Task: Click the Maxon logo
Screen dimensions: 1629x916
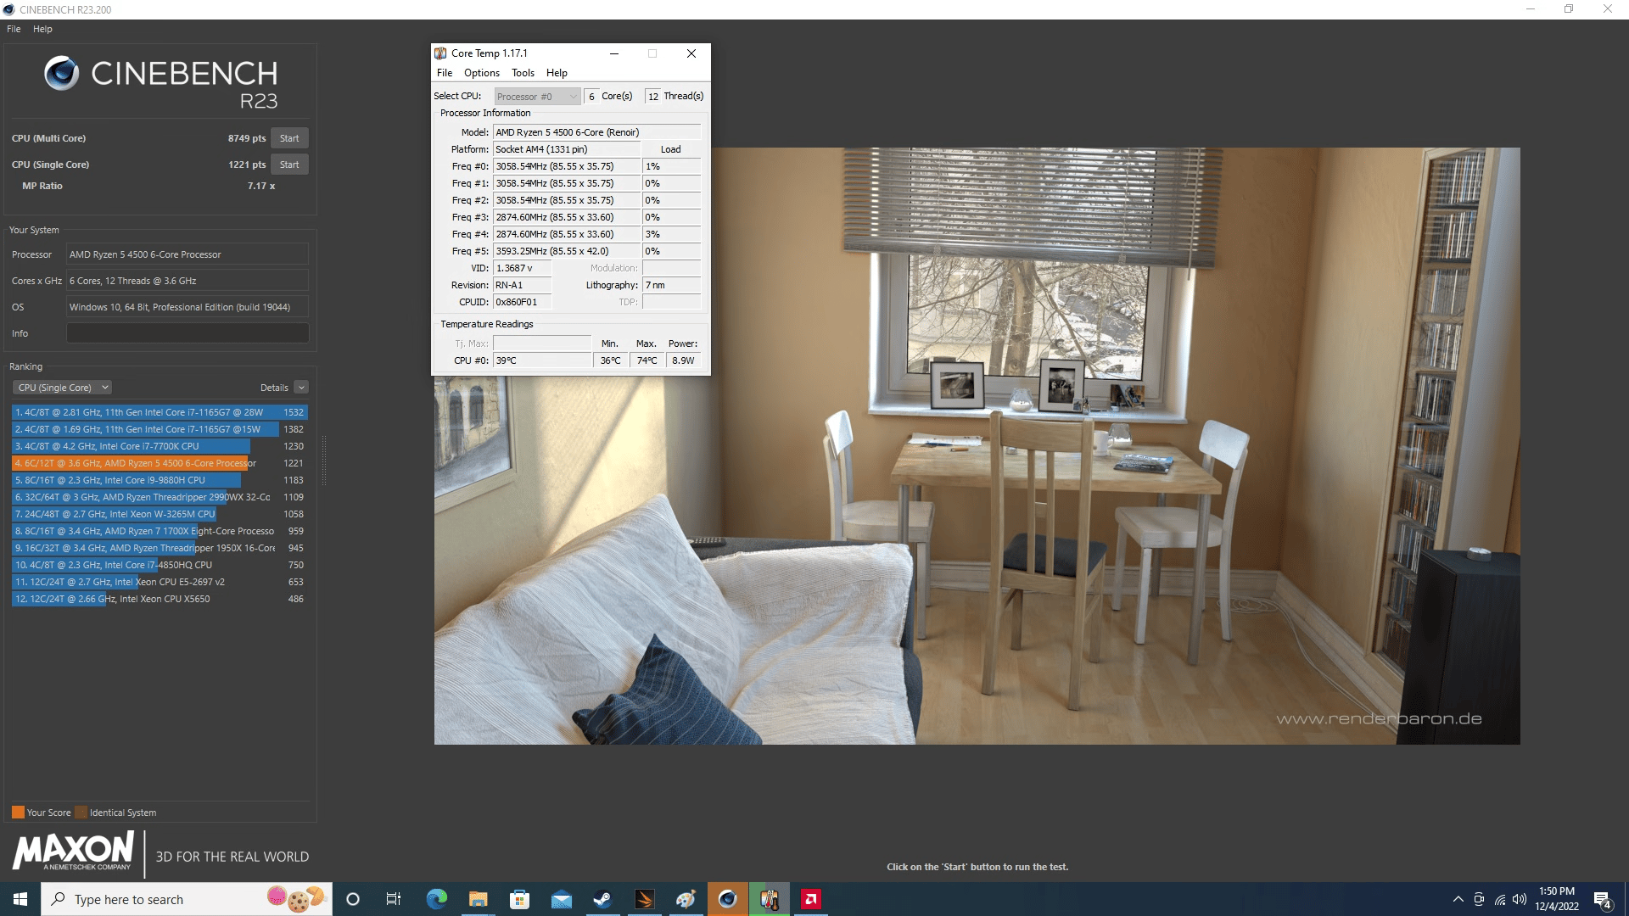Action: pos(73,851)
